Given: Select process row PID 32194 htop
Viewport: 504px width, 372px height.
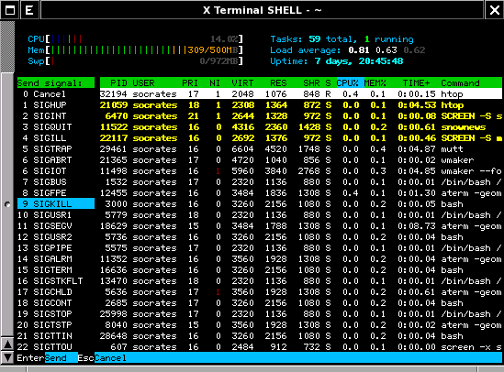Looking at the screenshot, I should [301, 94].
